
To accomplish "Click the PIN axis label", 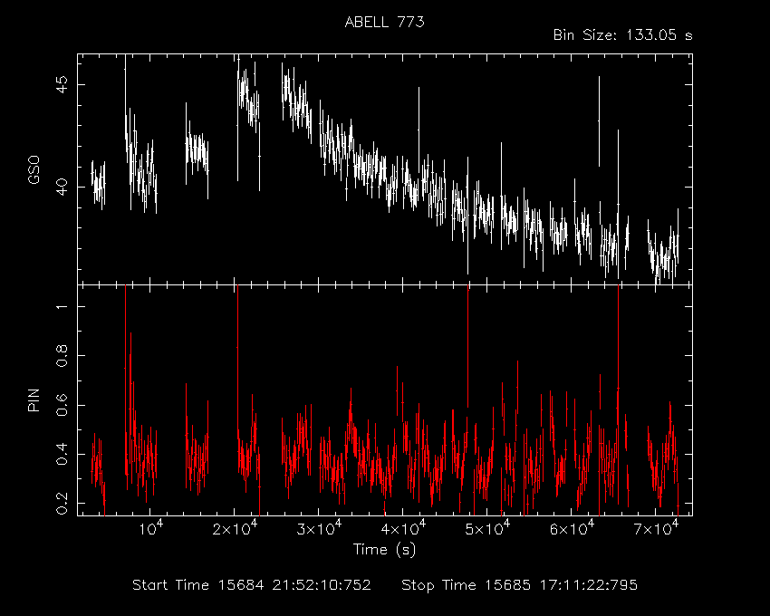I will (x=34, y=399).
